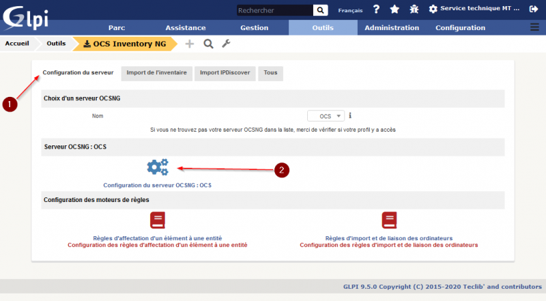
Task: Click the blue gears server configuration icon
Action: tap(157, 167)
